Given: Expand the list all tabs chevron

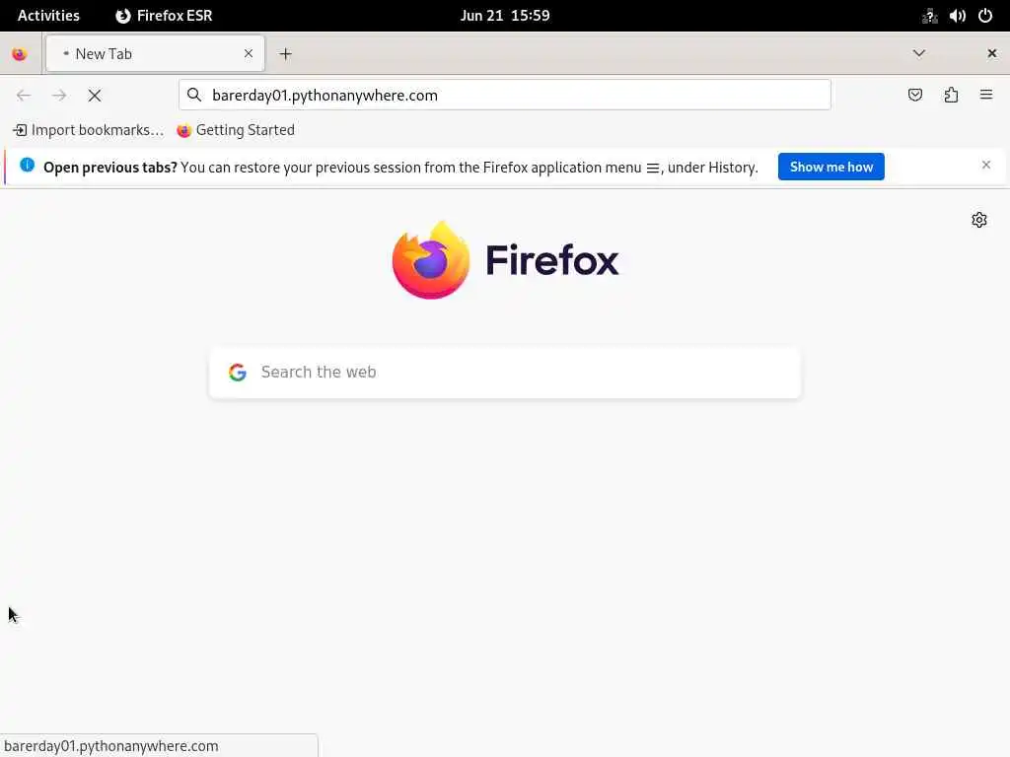Looking at the screenshot, I should tap(919, 53).
